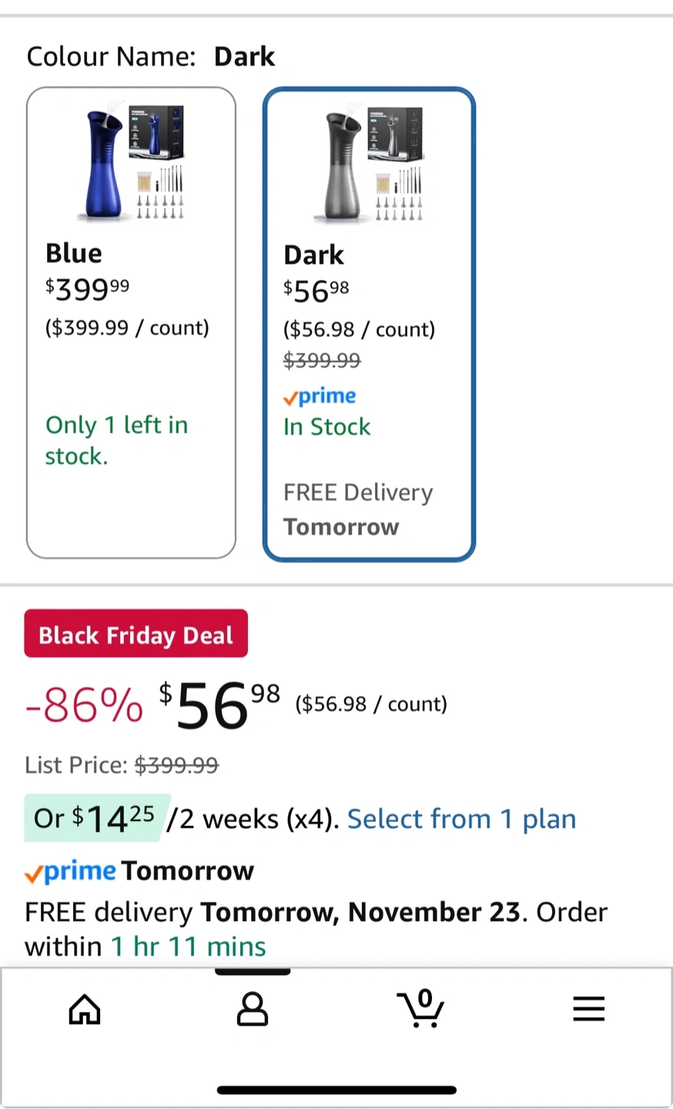
Task: Tap the "1 hr 11 mins" countdown text
Action: click(x=189, y=947)
